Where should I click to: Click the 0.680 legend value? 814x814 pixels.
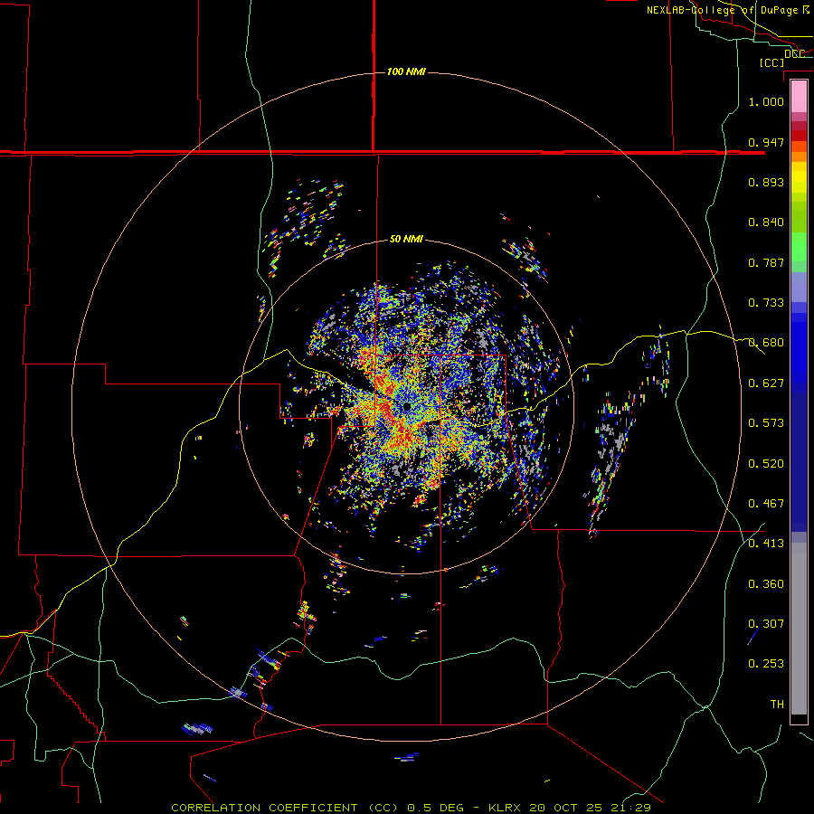766,343
